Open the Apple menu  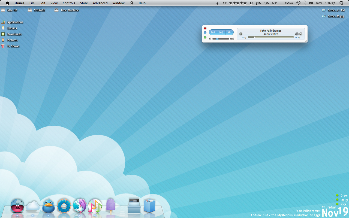point(8,3)
